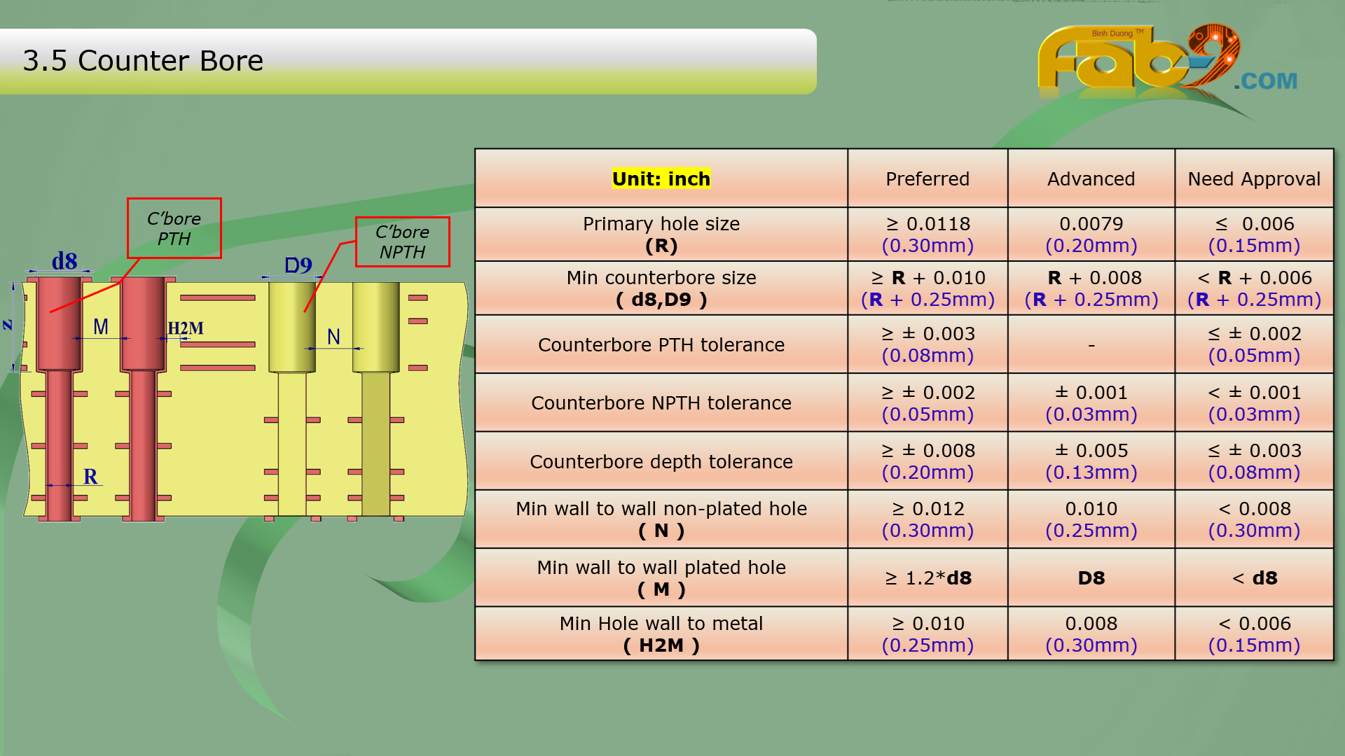Viewport: 1345px width, 756px height.
Task: Click the Counterbore PTH tolerance row label
Action: [661, 344]
